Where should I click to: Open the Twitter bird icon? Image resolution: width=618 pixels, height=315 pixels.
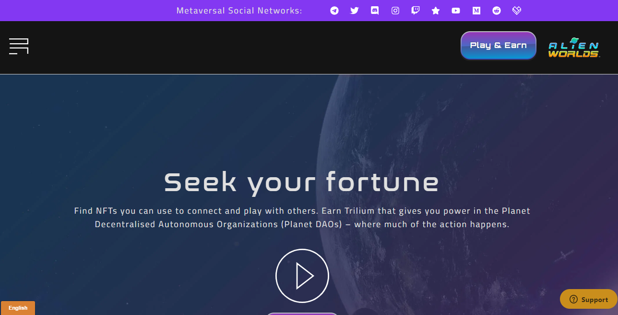355,11
